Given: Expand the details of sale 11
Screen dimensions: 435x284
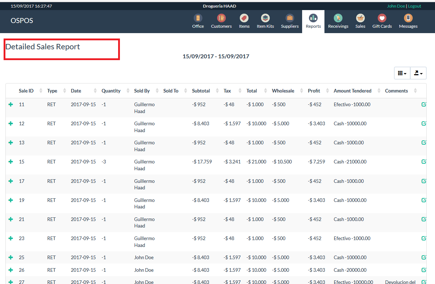Looking at the screenshot, I should (10, 104).
